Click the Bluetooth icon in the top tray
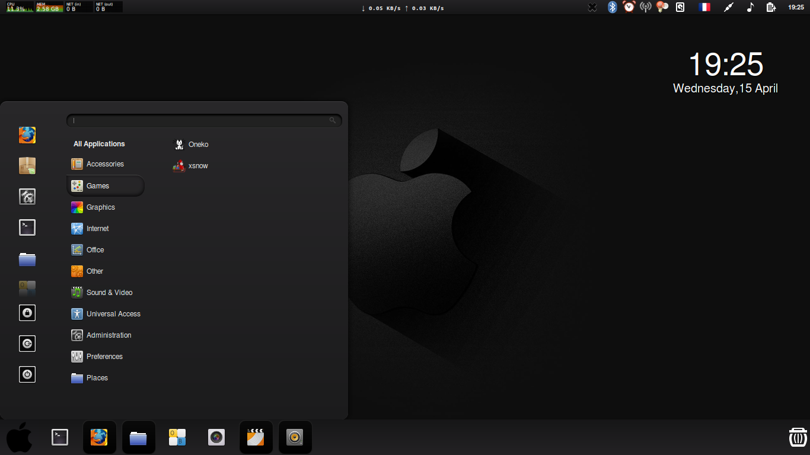 point(613,7)
